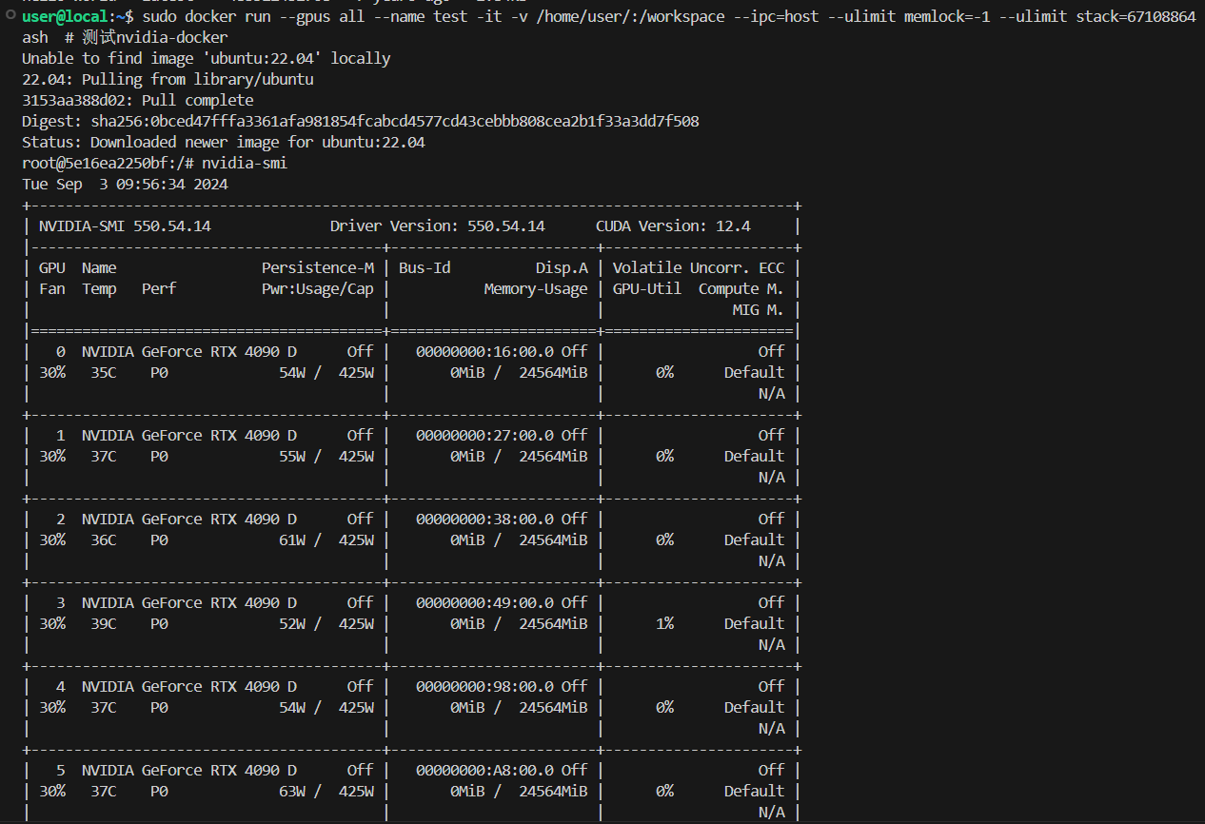Click the '39C' temperature of GPU 3
Image resolution: width=1205 pixels, height=824 pixels.
tap(103, 624)
